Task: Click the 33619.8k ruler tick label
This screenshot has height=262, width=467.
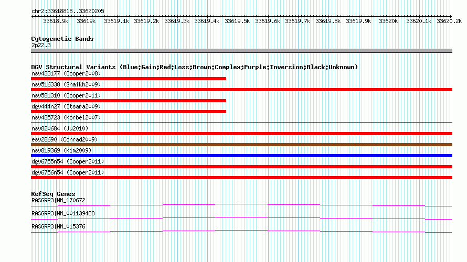Action: click(328, 21)
